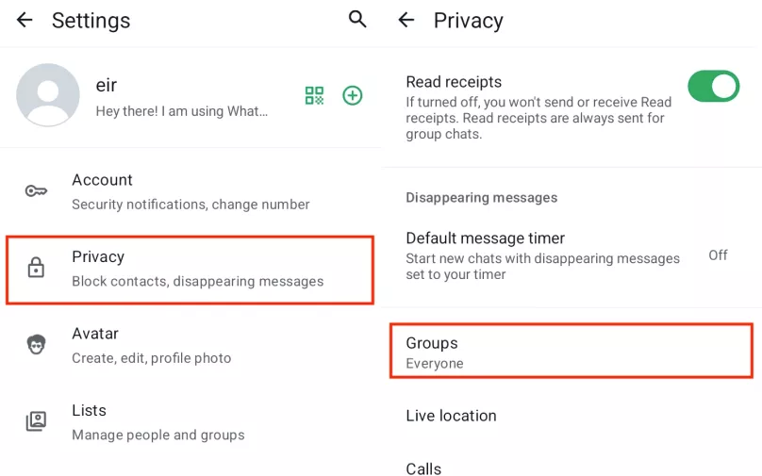Viewport: 762px width, 476px height.
Task: Tap the profile avatar photo
Action: pos(47,94)
